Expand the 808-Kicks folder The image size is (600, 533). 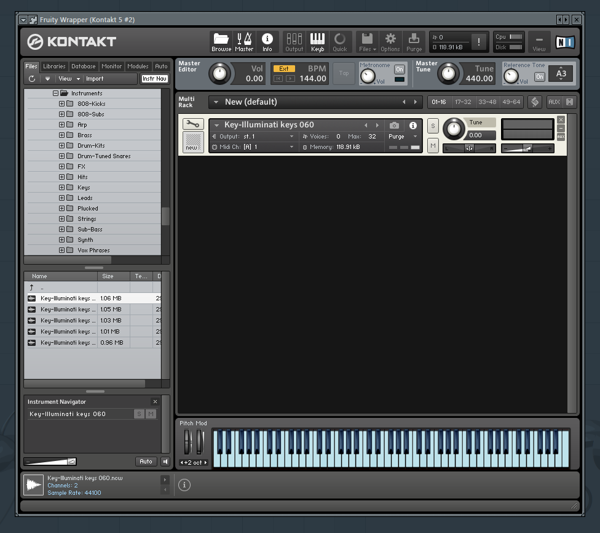(x=61, y=103)
